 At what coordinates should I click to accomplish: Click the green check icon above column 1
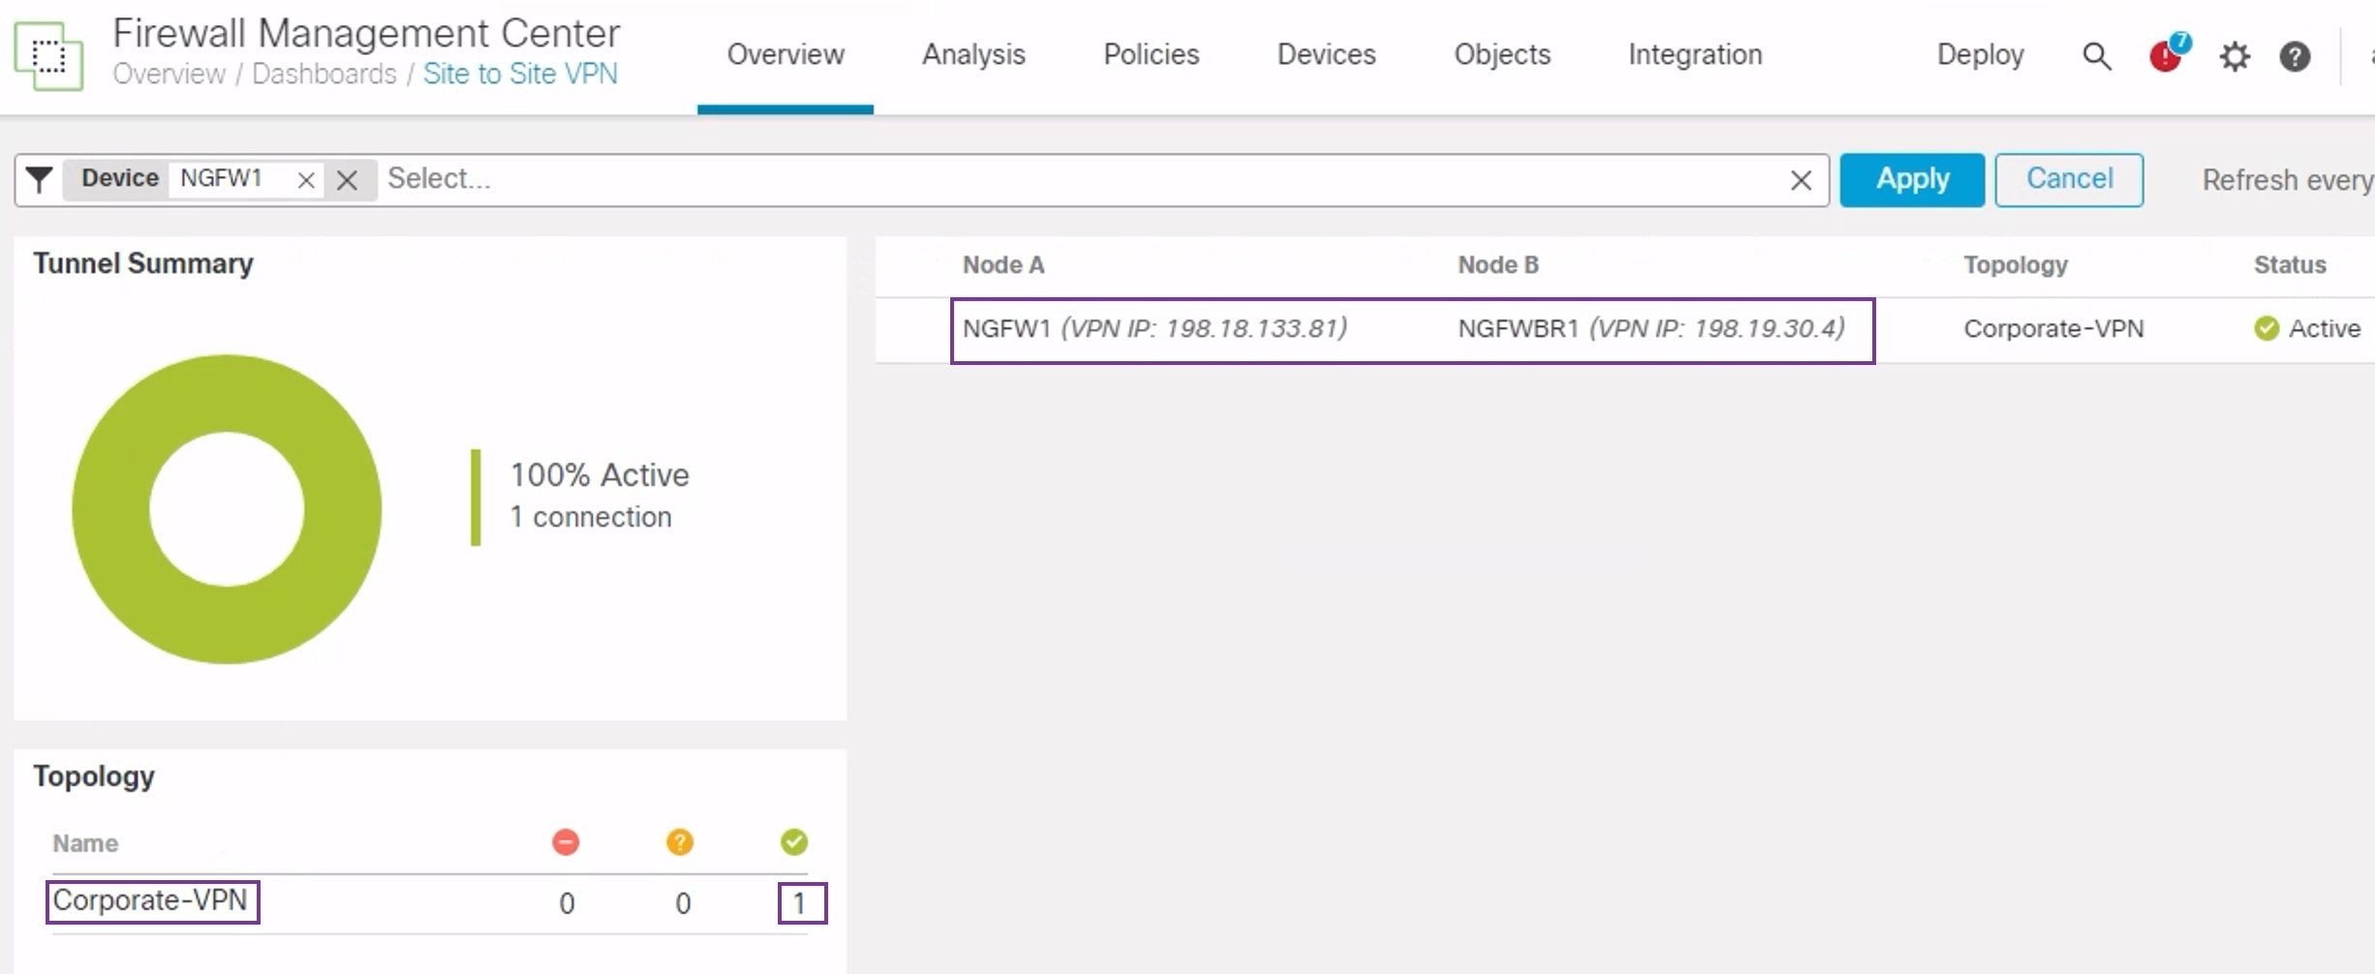click(794, 841)
